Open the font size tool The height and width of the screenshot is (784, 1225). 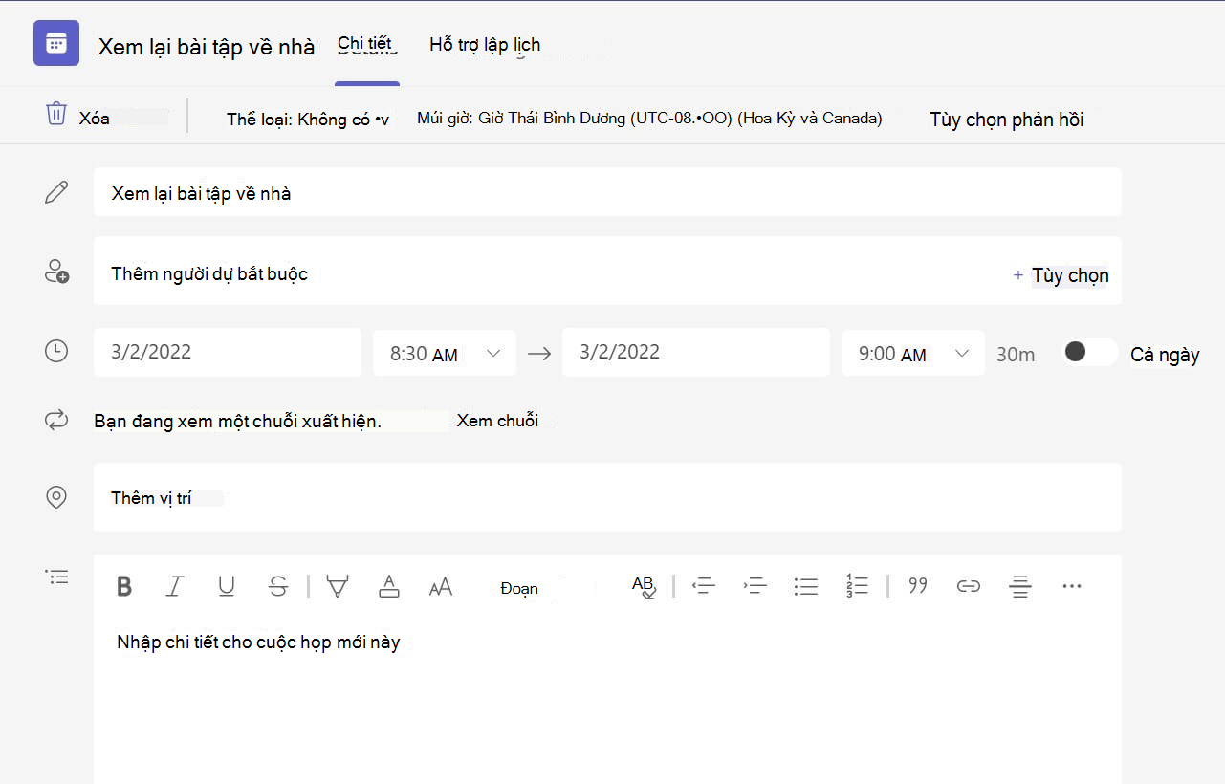coord(441,587)
